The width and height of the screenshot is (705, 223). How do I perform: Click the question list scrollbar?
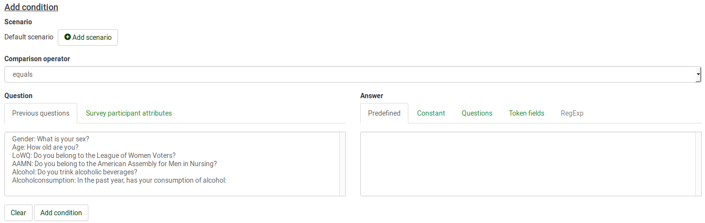point(342,164)
